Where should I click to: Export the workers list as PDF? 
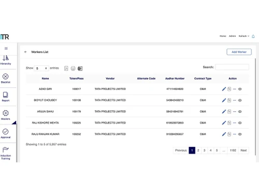click(x=66, y=68)
